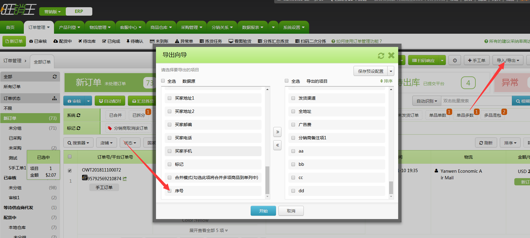
Task: Open dropdown arrow beside 保存预设配置
Action: coord(391,71)
